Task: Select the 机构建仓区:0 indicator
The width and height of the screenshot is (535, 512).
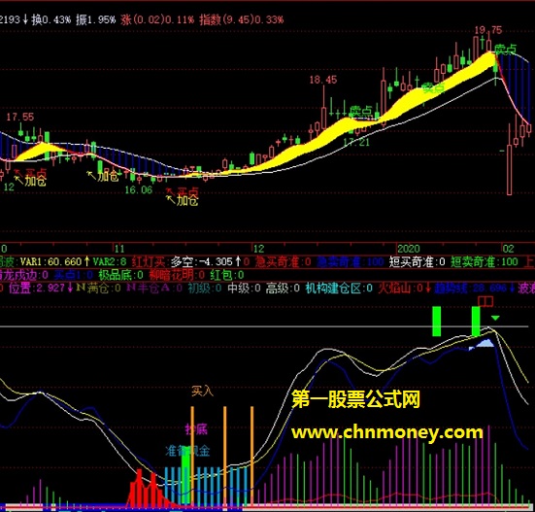Action: (339, 289)
